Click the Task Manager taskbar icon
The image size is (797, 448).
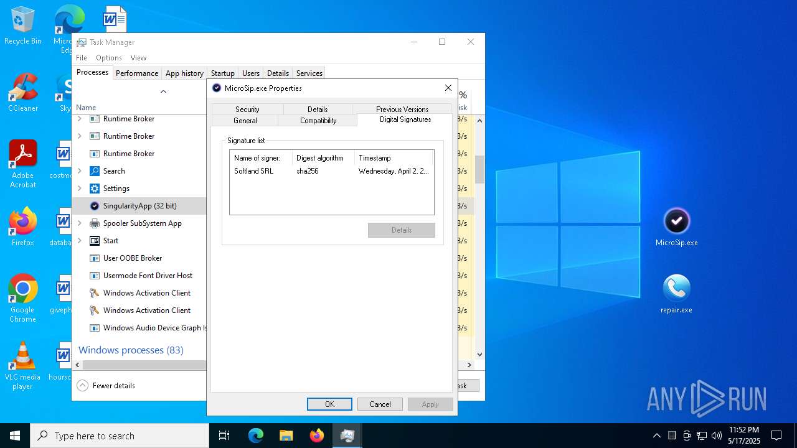pos(347,436)
